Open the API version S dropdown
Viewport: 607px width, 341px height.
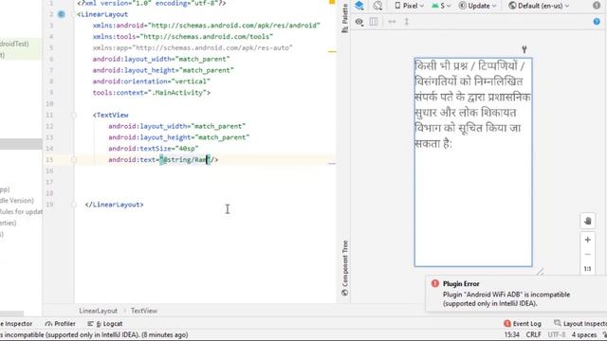[441, 6]
